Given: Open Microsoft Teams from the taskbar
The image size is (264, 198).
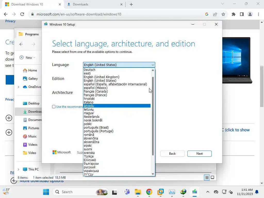Looking at the screenshot, I should click(127, 192).
